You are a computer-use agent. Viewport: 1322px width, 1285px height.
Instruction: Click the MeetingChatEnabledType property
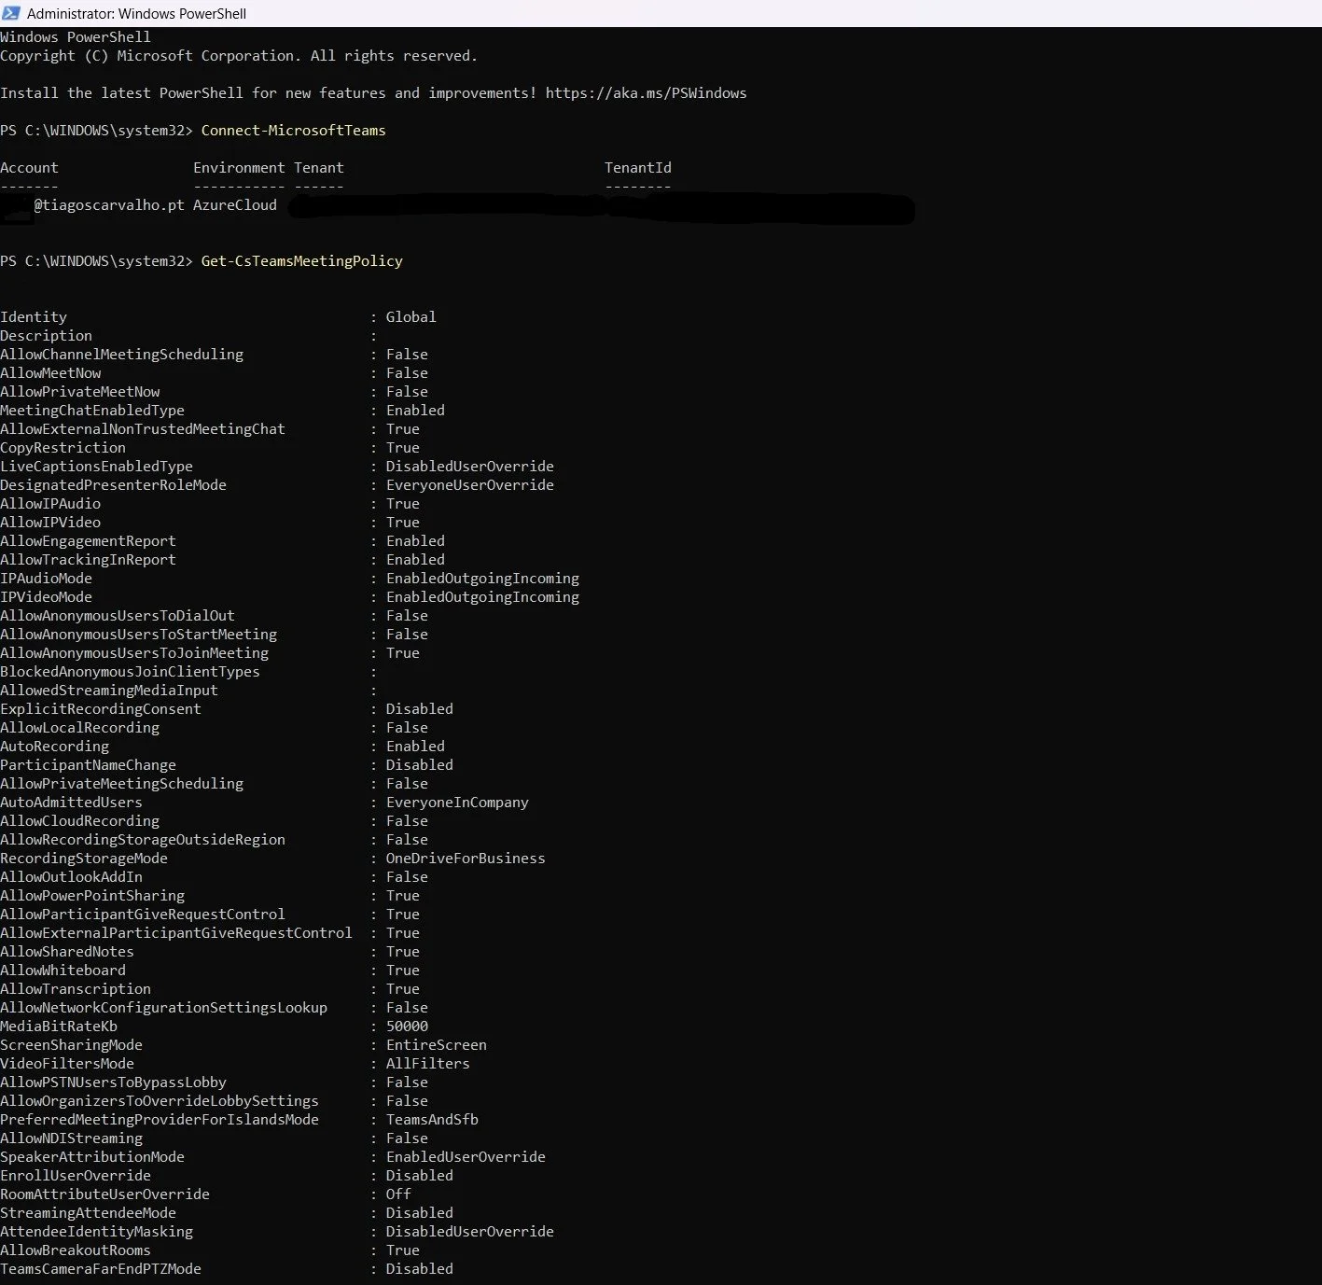coord(92,411)
